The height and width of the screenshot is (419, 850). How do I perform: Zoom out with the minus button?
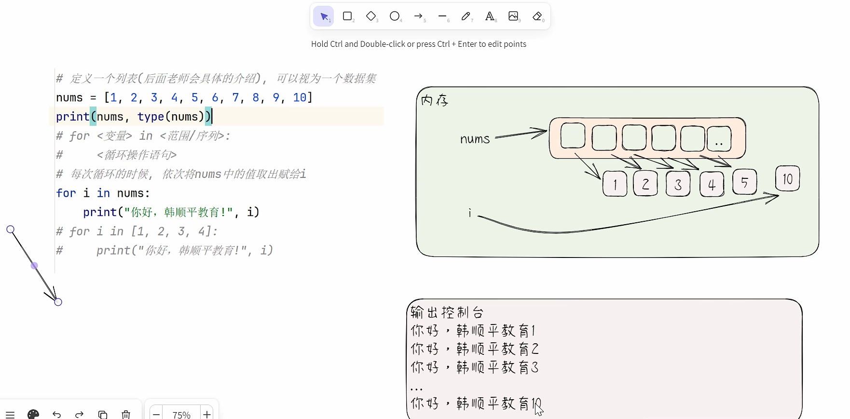point(156,414)
